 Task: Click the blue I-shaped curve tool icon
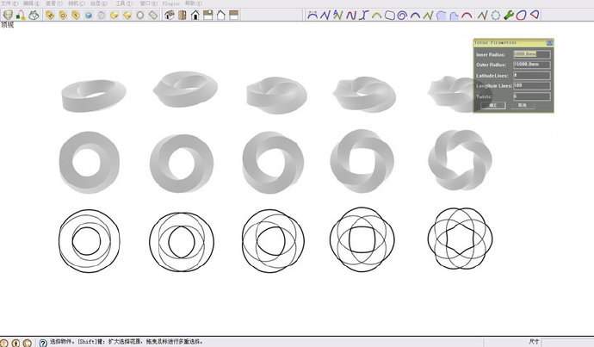pyautogui.click(x=363, y=15)
